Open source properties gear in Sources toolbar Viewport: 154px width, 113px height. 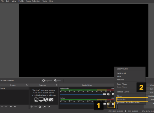[40, 107]
